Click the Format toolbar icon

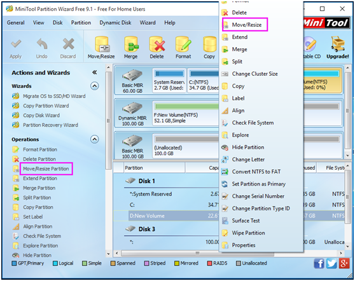pos(183,44)
